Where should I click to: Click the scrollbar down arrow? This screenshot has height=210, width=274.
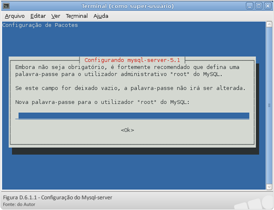(269, 187)
